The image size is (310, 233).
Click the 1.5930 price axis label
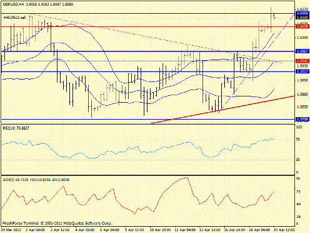302,66
